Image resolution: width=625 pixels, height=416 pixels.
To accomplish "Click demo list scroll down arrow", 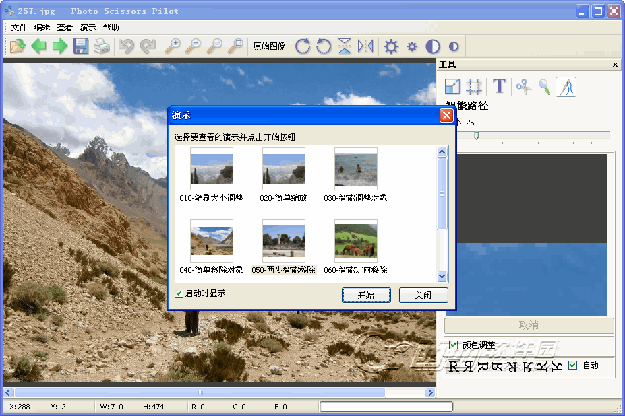I will [442, 276].
